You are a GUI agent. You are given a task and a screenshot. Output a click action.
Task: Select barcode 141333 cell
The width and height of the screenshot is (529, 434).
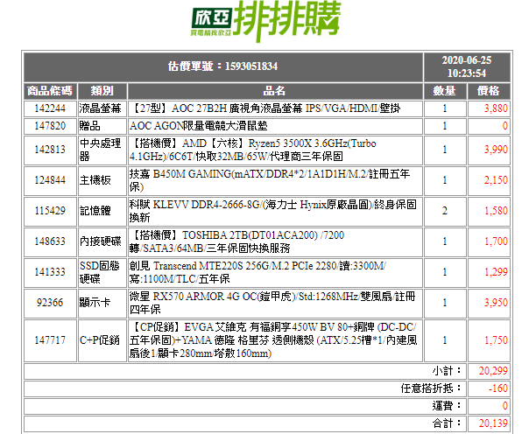pyautogui.click(x=50, y=273)
